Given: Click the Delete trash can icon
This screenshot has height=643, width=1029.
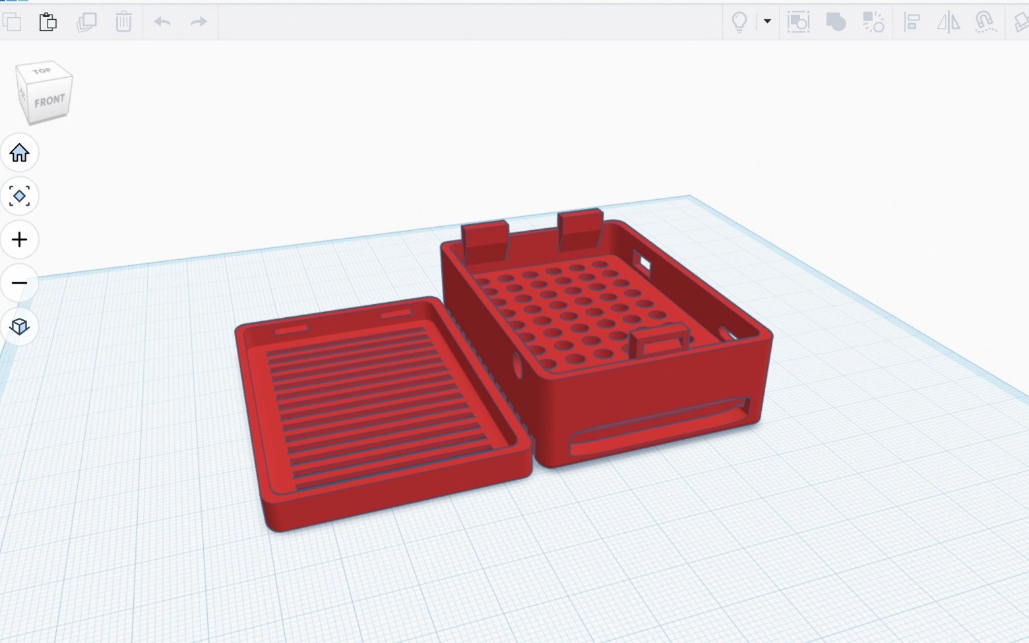Looking at the screenshot, I should point(123,22).
